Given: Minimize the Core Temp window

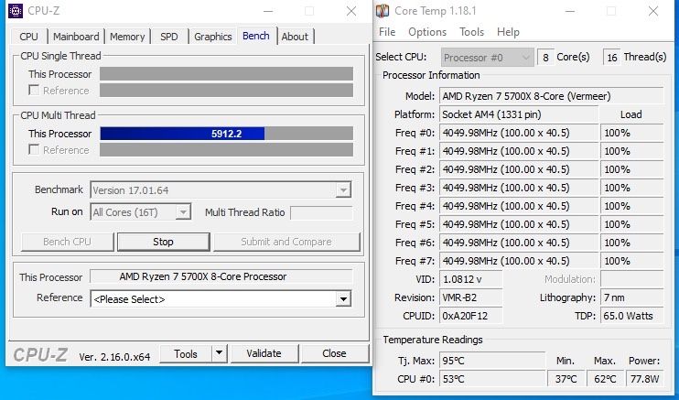Looking at the screenshot, I should pyautogui.click(x=570, y=11).
